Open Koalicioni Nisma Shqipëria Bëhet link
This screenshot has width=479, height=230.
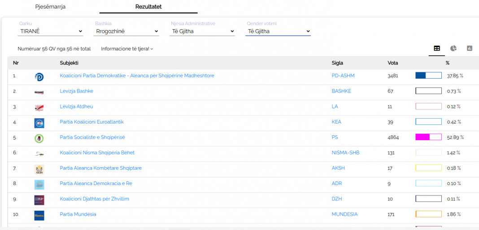[x=97, y=153]
